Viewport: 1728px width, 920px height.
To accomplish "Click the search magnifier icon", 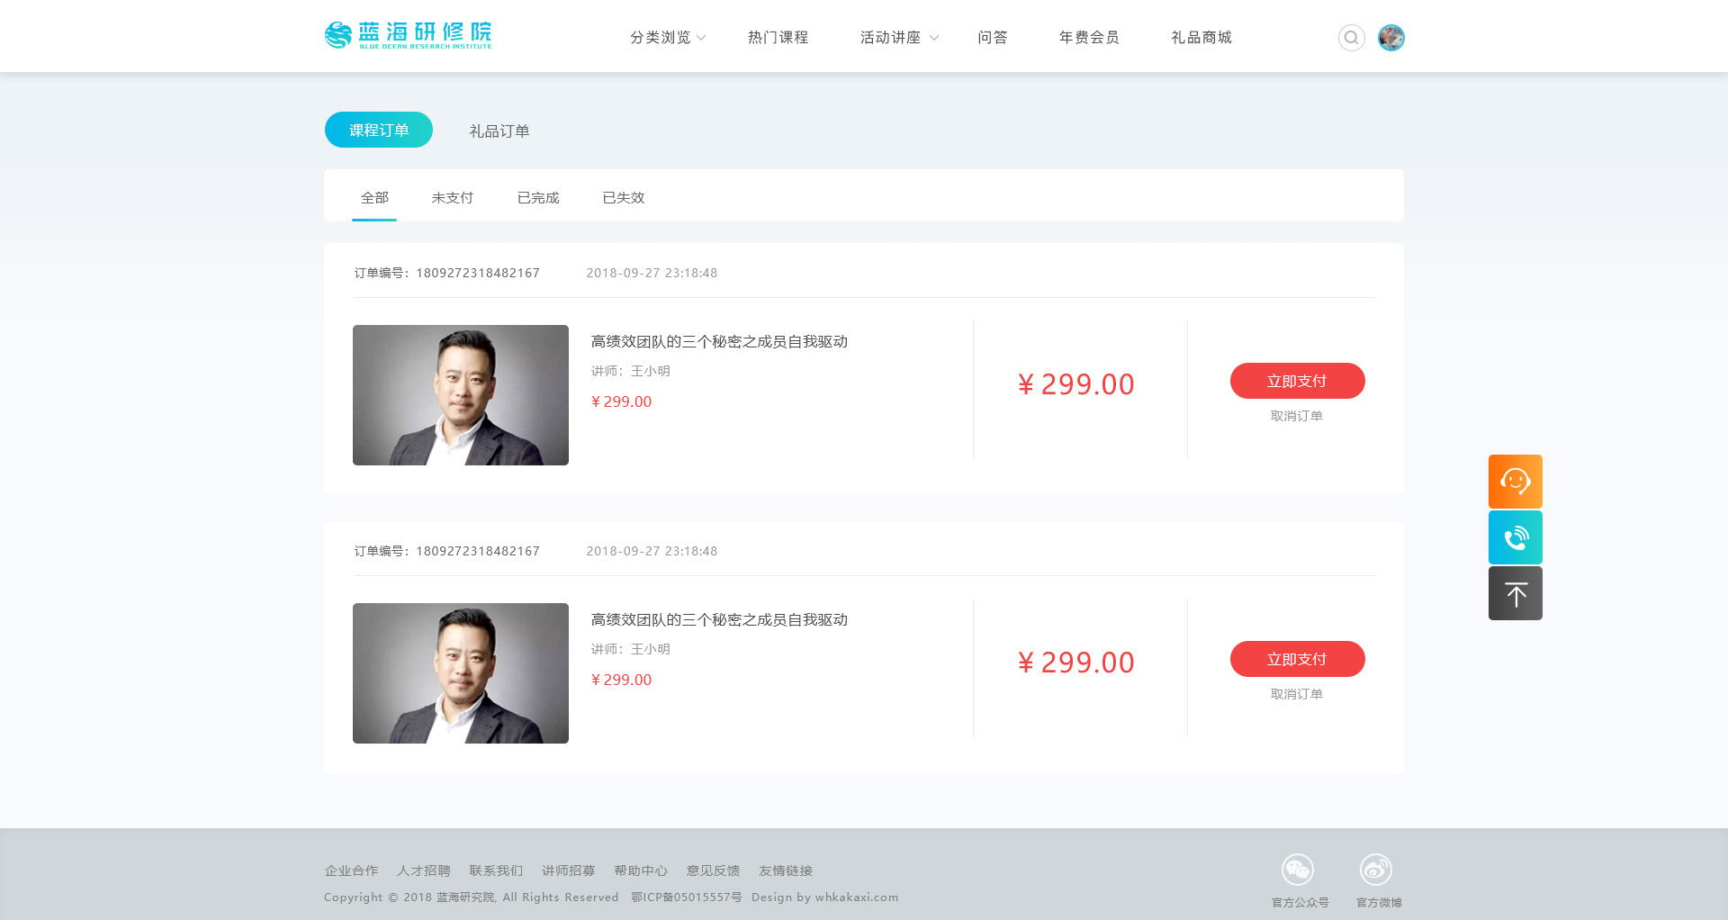I will pyautogui.click(x=1351, y=38).
